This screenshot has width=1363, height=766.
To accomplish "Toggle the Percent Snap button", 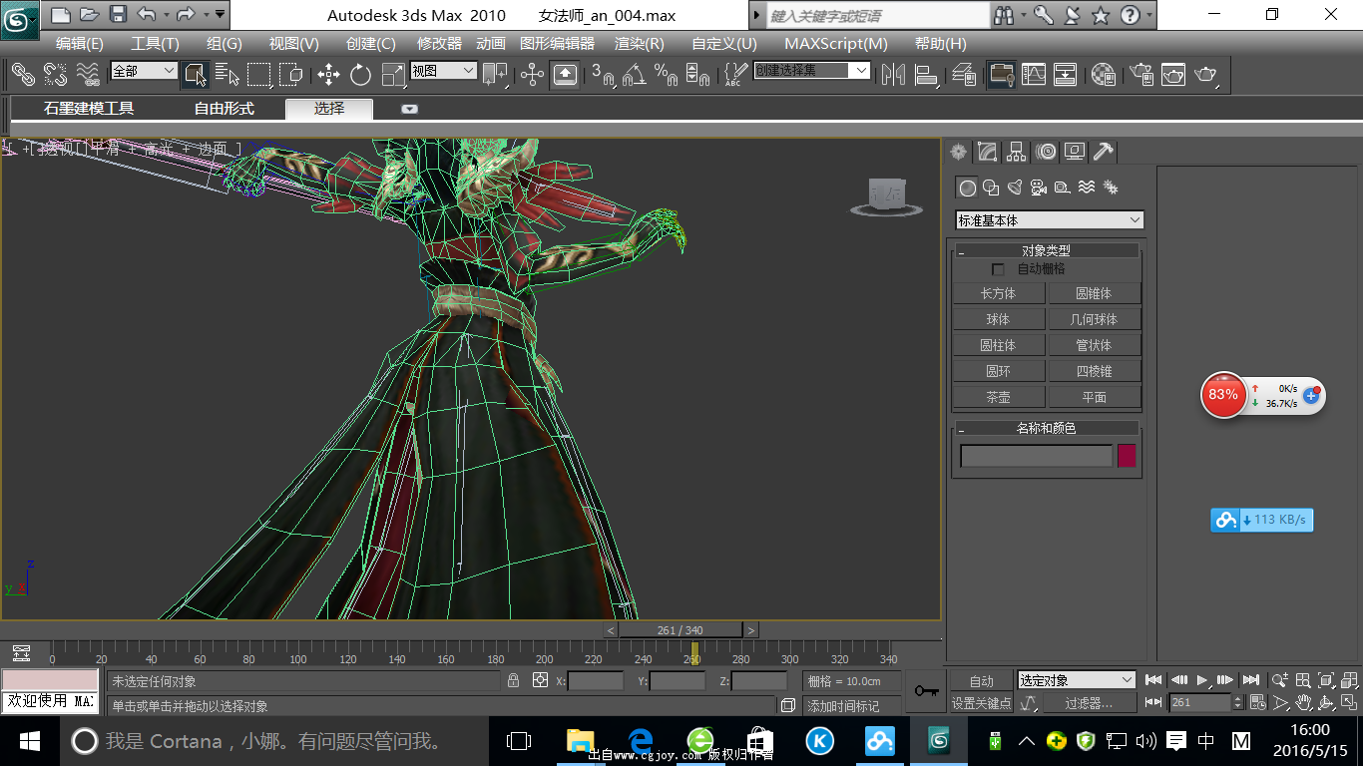I will [x=666, y=74].
